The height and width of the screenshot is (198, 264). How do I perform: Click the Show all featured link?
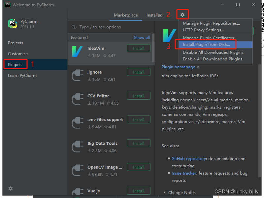tap(142, 38)
